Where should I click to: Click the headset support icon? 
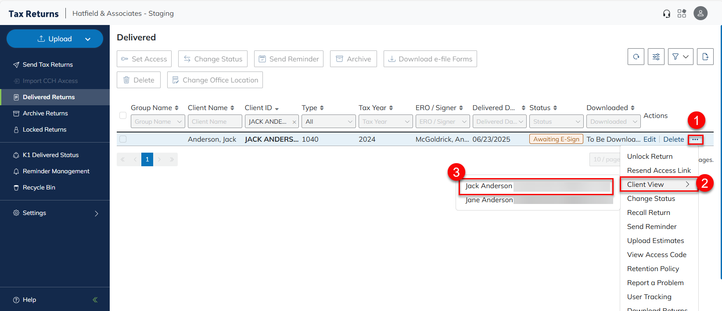667,14
